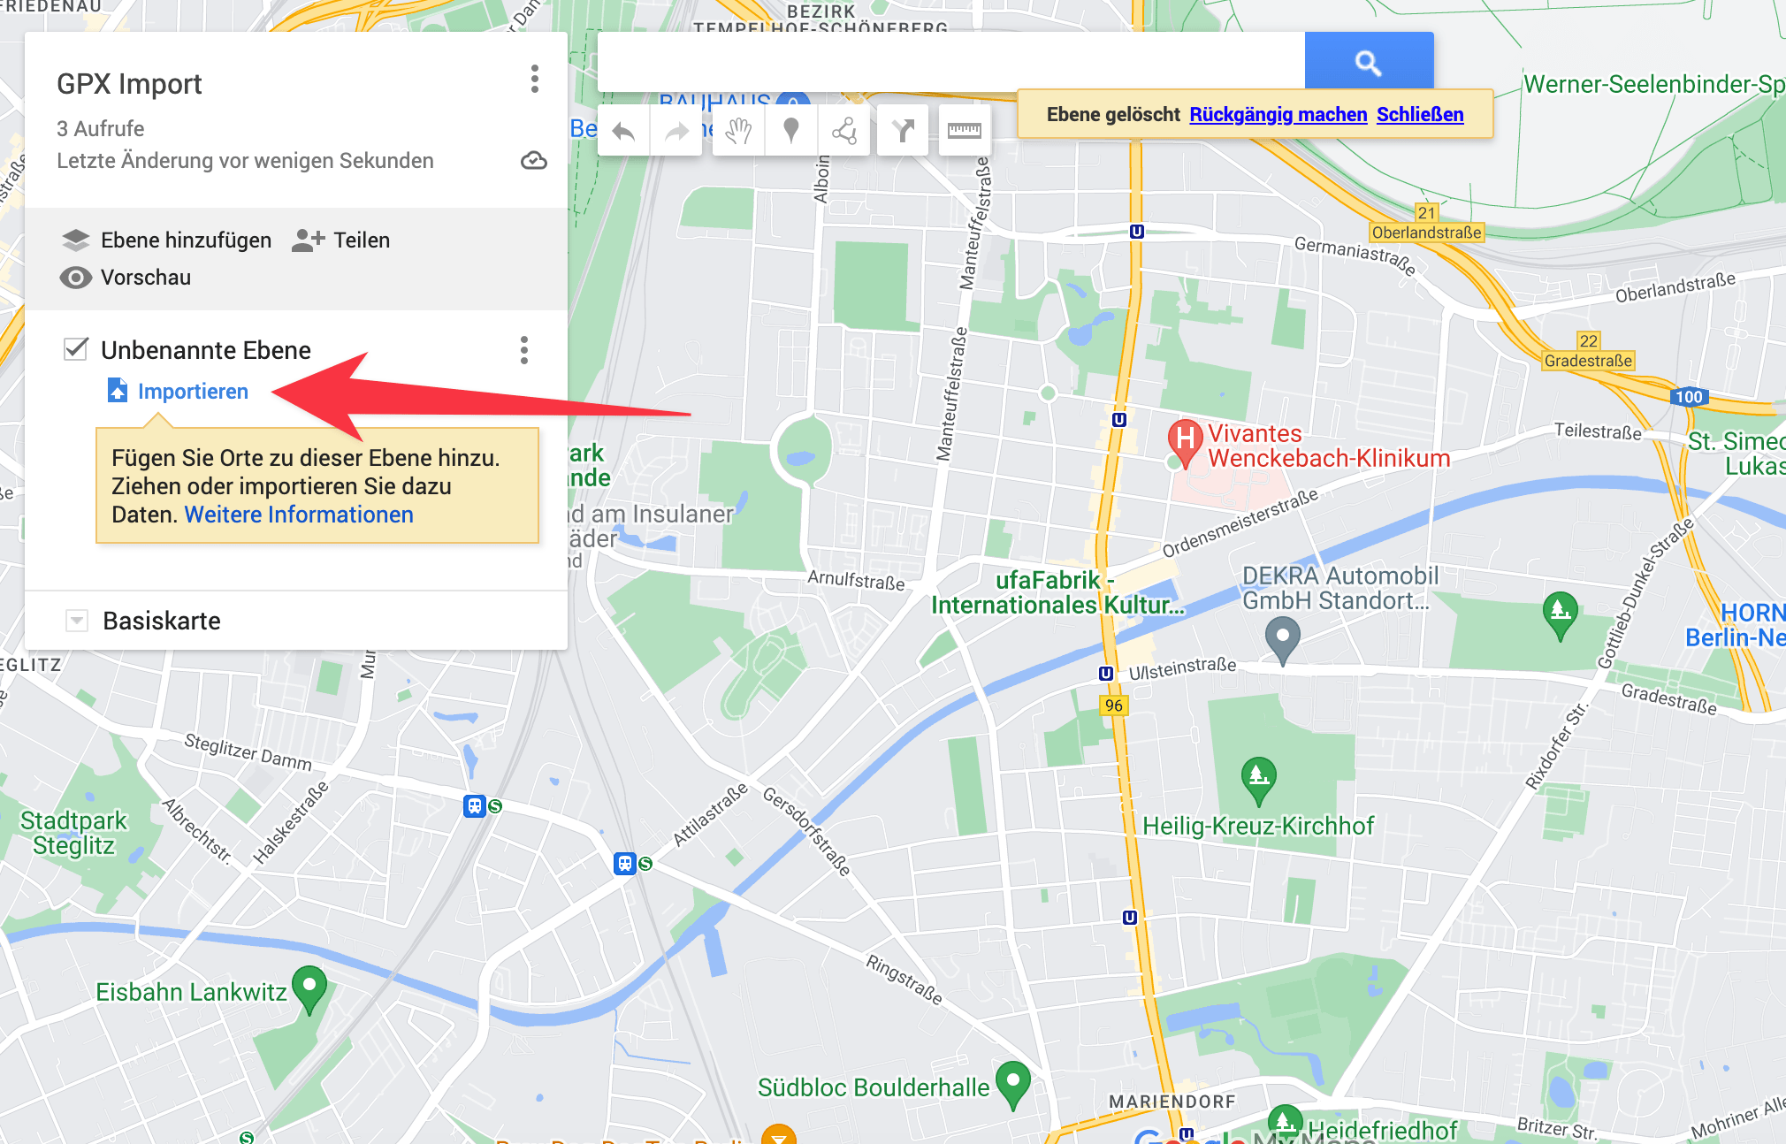Open the Unbenannte Ebene layer options menu
1786x1144 pixels.
[x=524, y=350]
